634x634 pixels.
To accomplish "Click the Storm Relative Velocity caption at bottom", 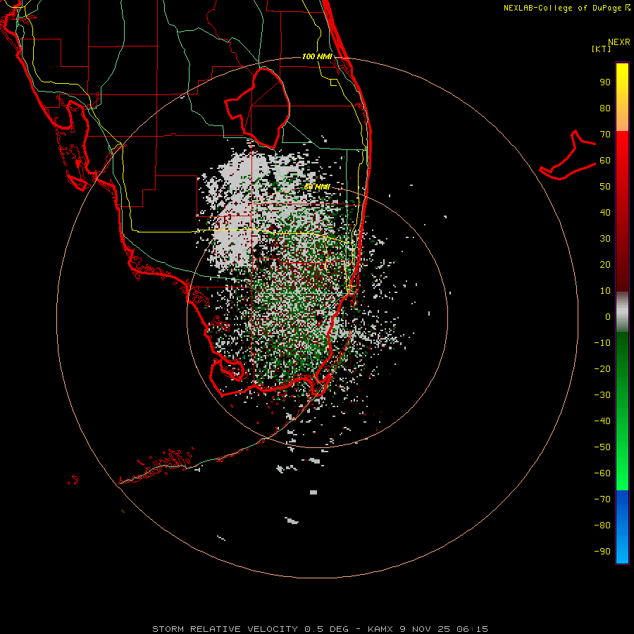I will 320,629.
